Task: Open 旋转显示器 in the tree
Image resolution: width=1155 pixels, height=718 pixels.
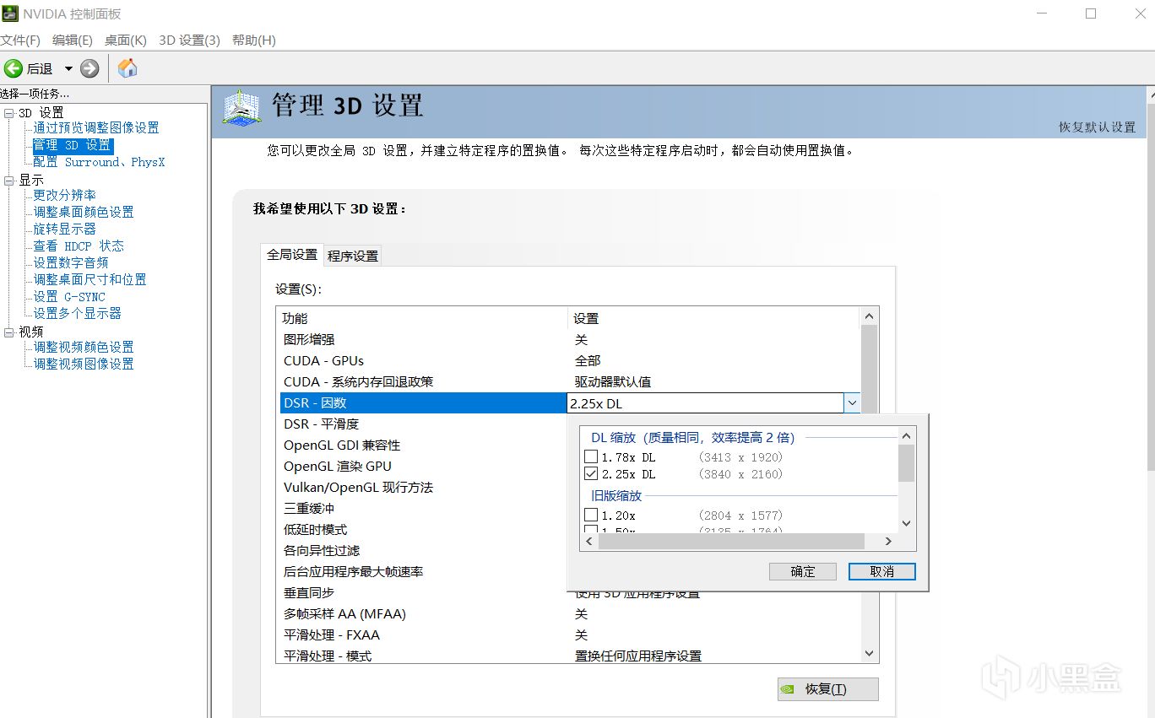Action: click(x=65, y=229)
